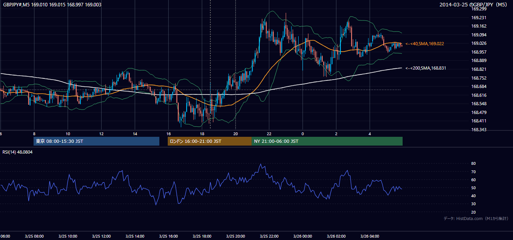Click price axis value 168.821
The height and width of the screenshot is (240, 513).
pyautogui.click(x=479, y=69)
